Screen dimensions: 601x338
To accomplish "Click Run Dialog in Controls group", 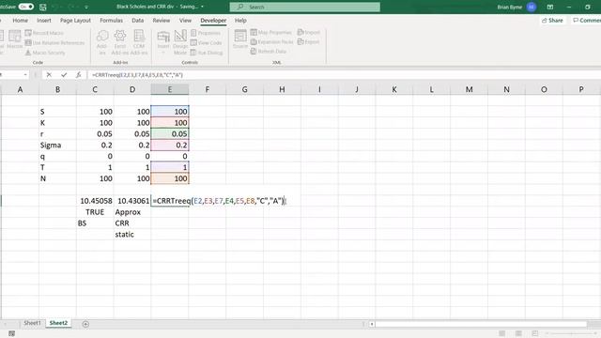I will (x=207, y=53).
